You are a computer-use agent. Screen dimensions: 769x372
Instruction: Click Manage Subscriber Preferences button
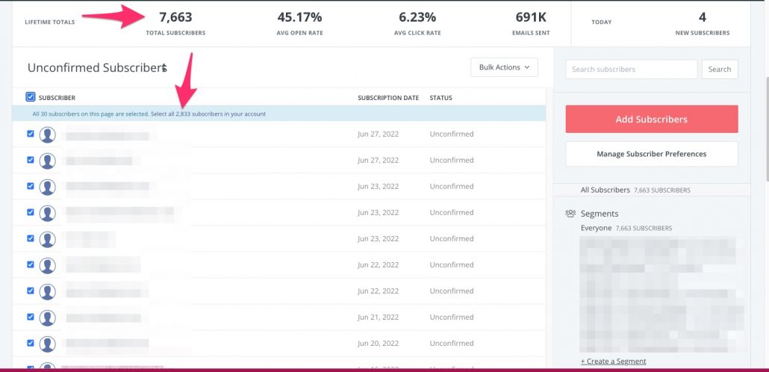tap(651, 154)
